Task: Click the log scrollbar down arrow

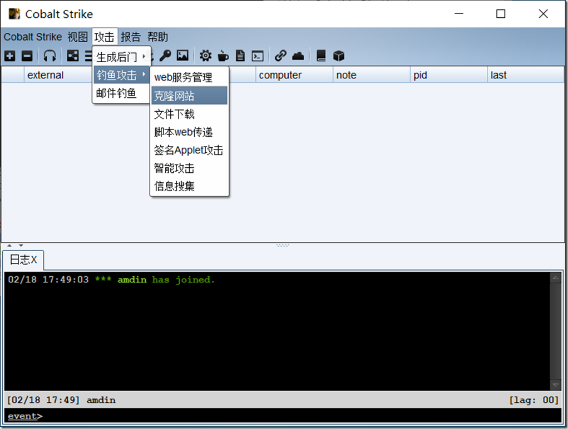Action: pyautogui.click(x=555, y=385)
